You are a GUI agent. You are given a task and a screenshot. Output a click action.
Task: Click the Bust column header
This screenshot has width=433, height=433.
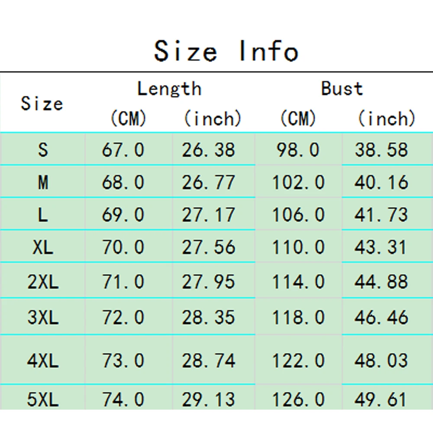(342, 89)
